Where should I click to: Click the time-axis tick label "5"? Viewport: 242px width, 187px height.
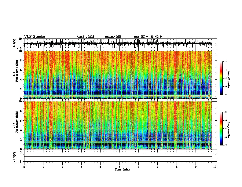[119, 167]
